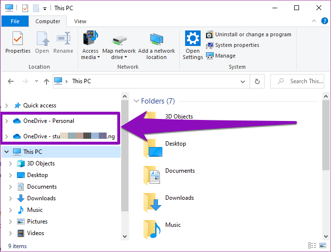
Task: Switch to Details view icon
Action: [312, 245]
